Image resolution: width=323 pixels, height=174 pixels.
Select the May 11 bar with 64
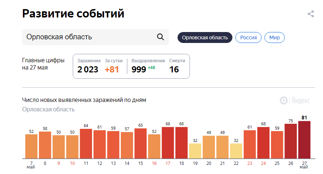tap(86, 144)
